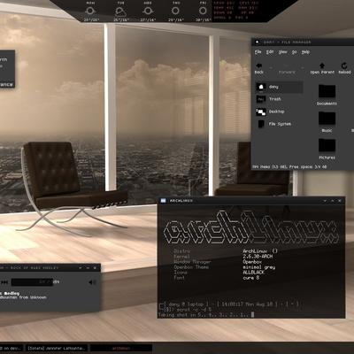Click the Open Parent up-arrow icon
The width and height of the screenshot is (354, 354).
[x=322, y=65]
